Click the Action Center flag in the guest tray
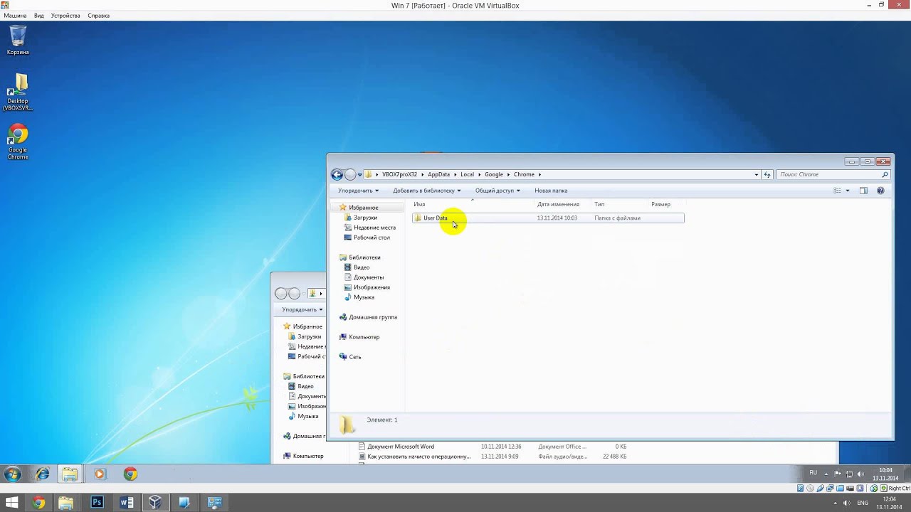911x512 pixels. pyautogui.click(x=837, y=474)
